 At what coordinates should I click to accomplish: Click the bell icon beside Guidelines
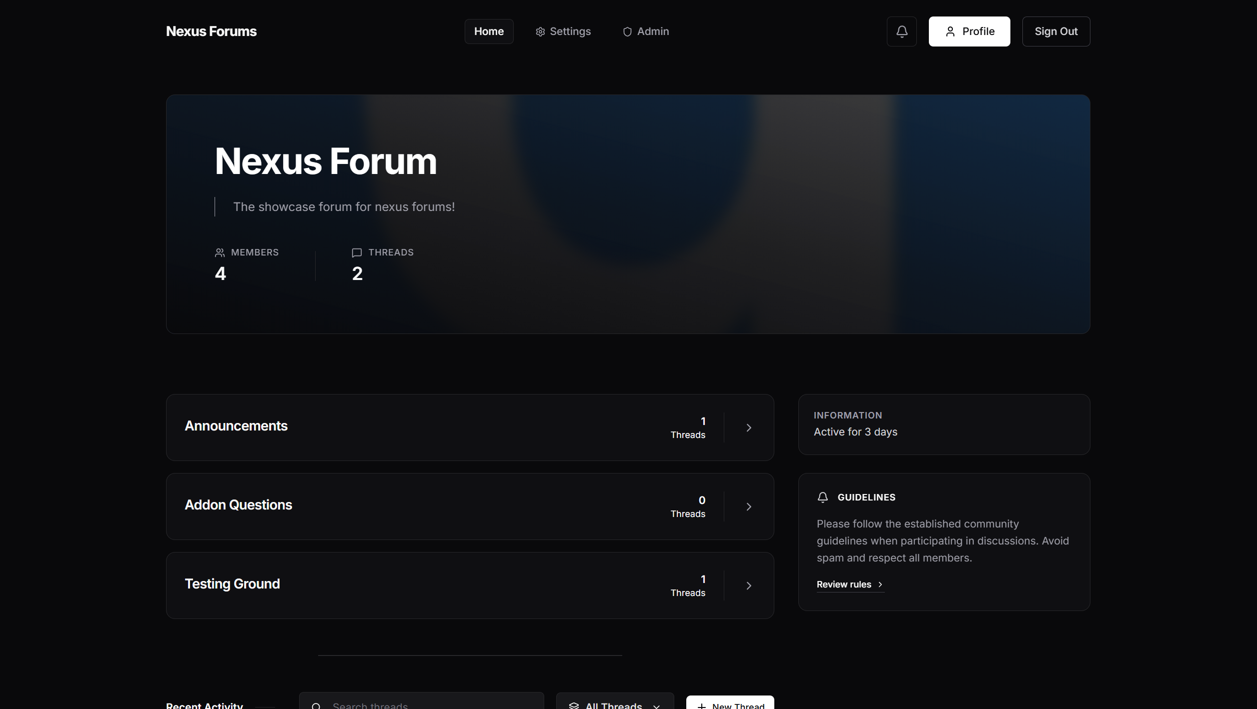click(x=822, y=497)
